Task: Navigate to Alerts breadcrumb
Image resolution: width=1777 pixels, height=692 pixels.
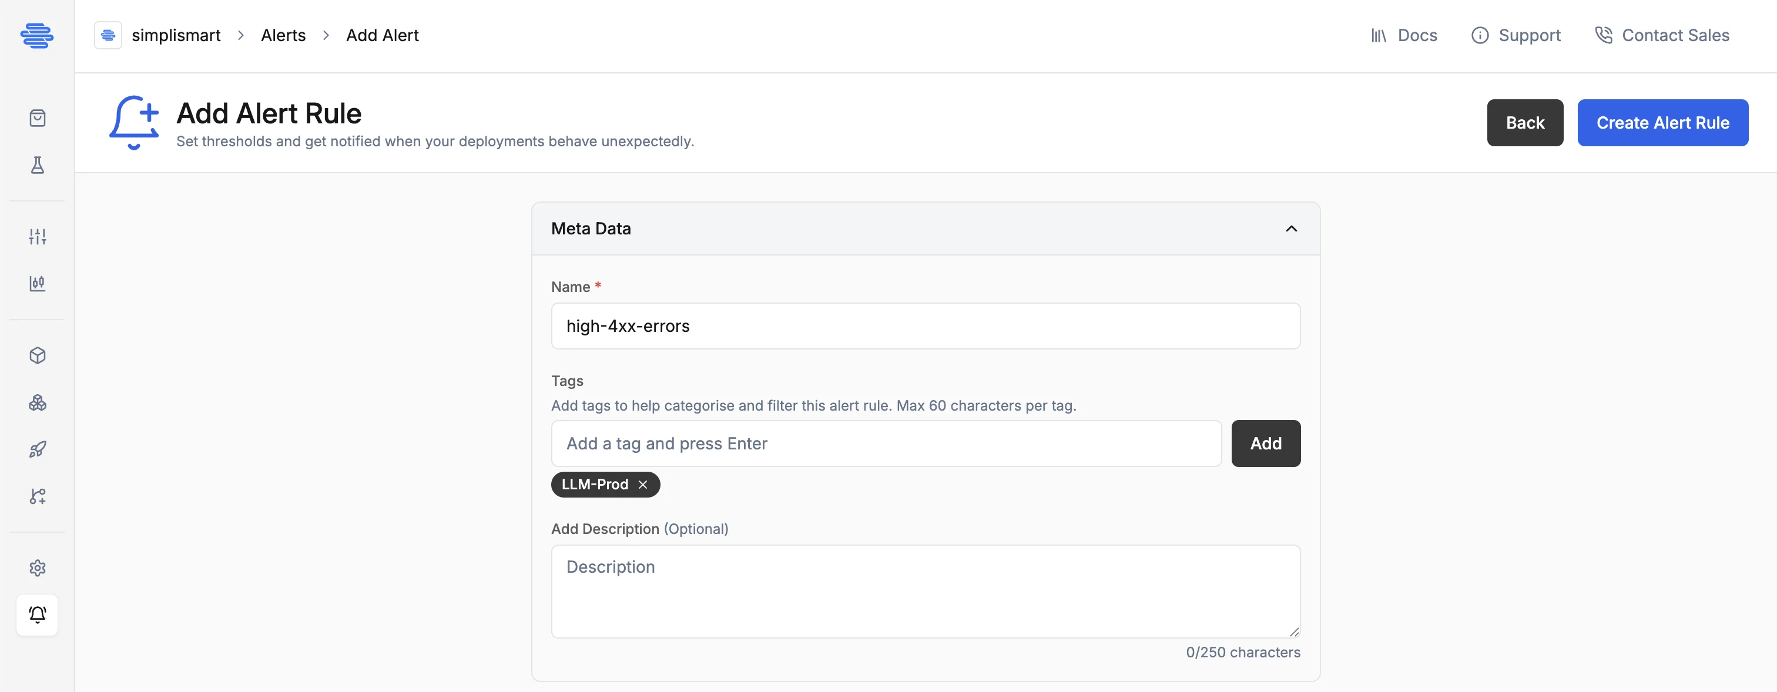Action: pos(283,35)
